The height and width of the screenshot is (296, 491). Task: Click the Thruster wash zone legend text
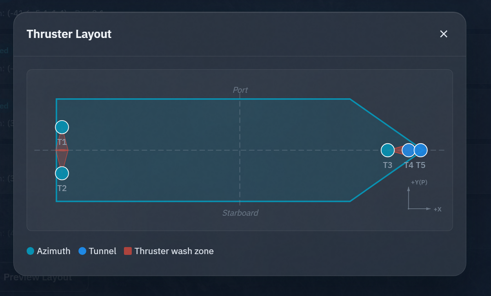click(174, 251)
